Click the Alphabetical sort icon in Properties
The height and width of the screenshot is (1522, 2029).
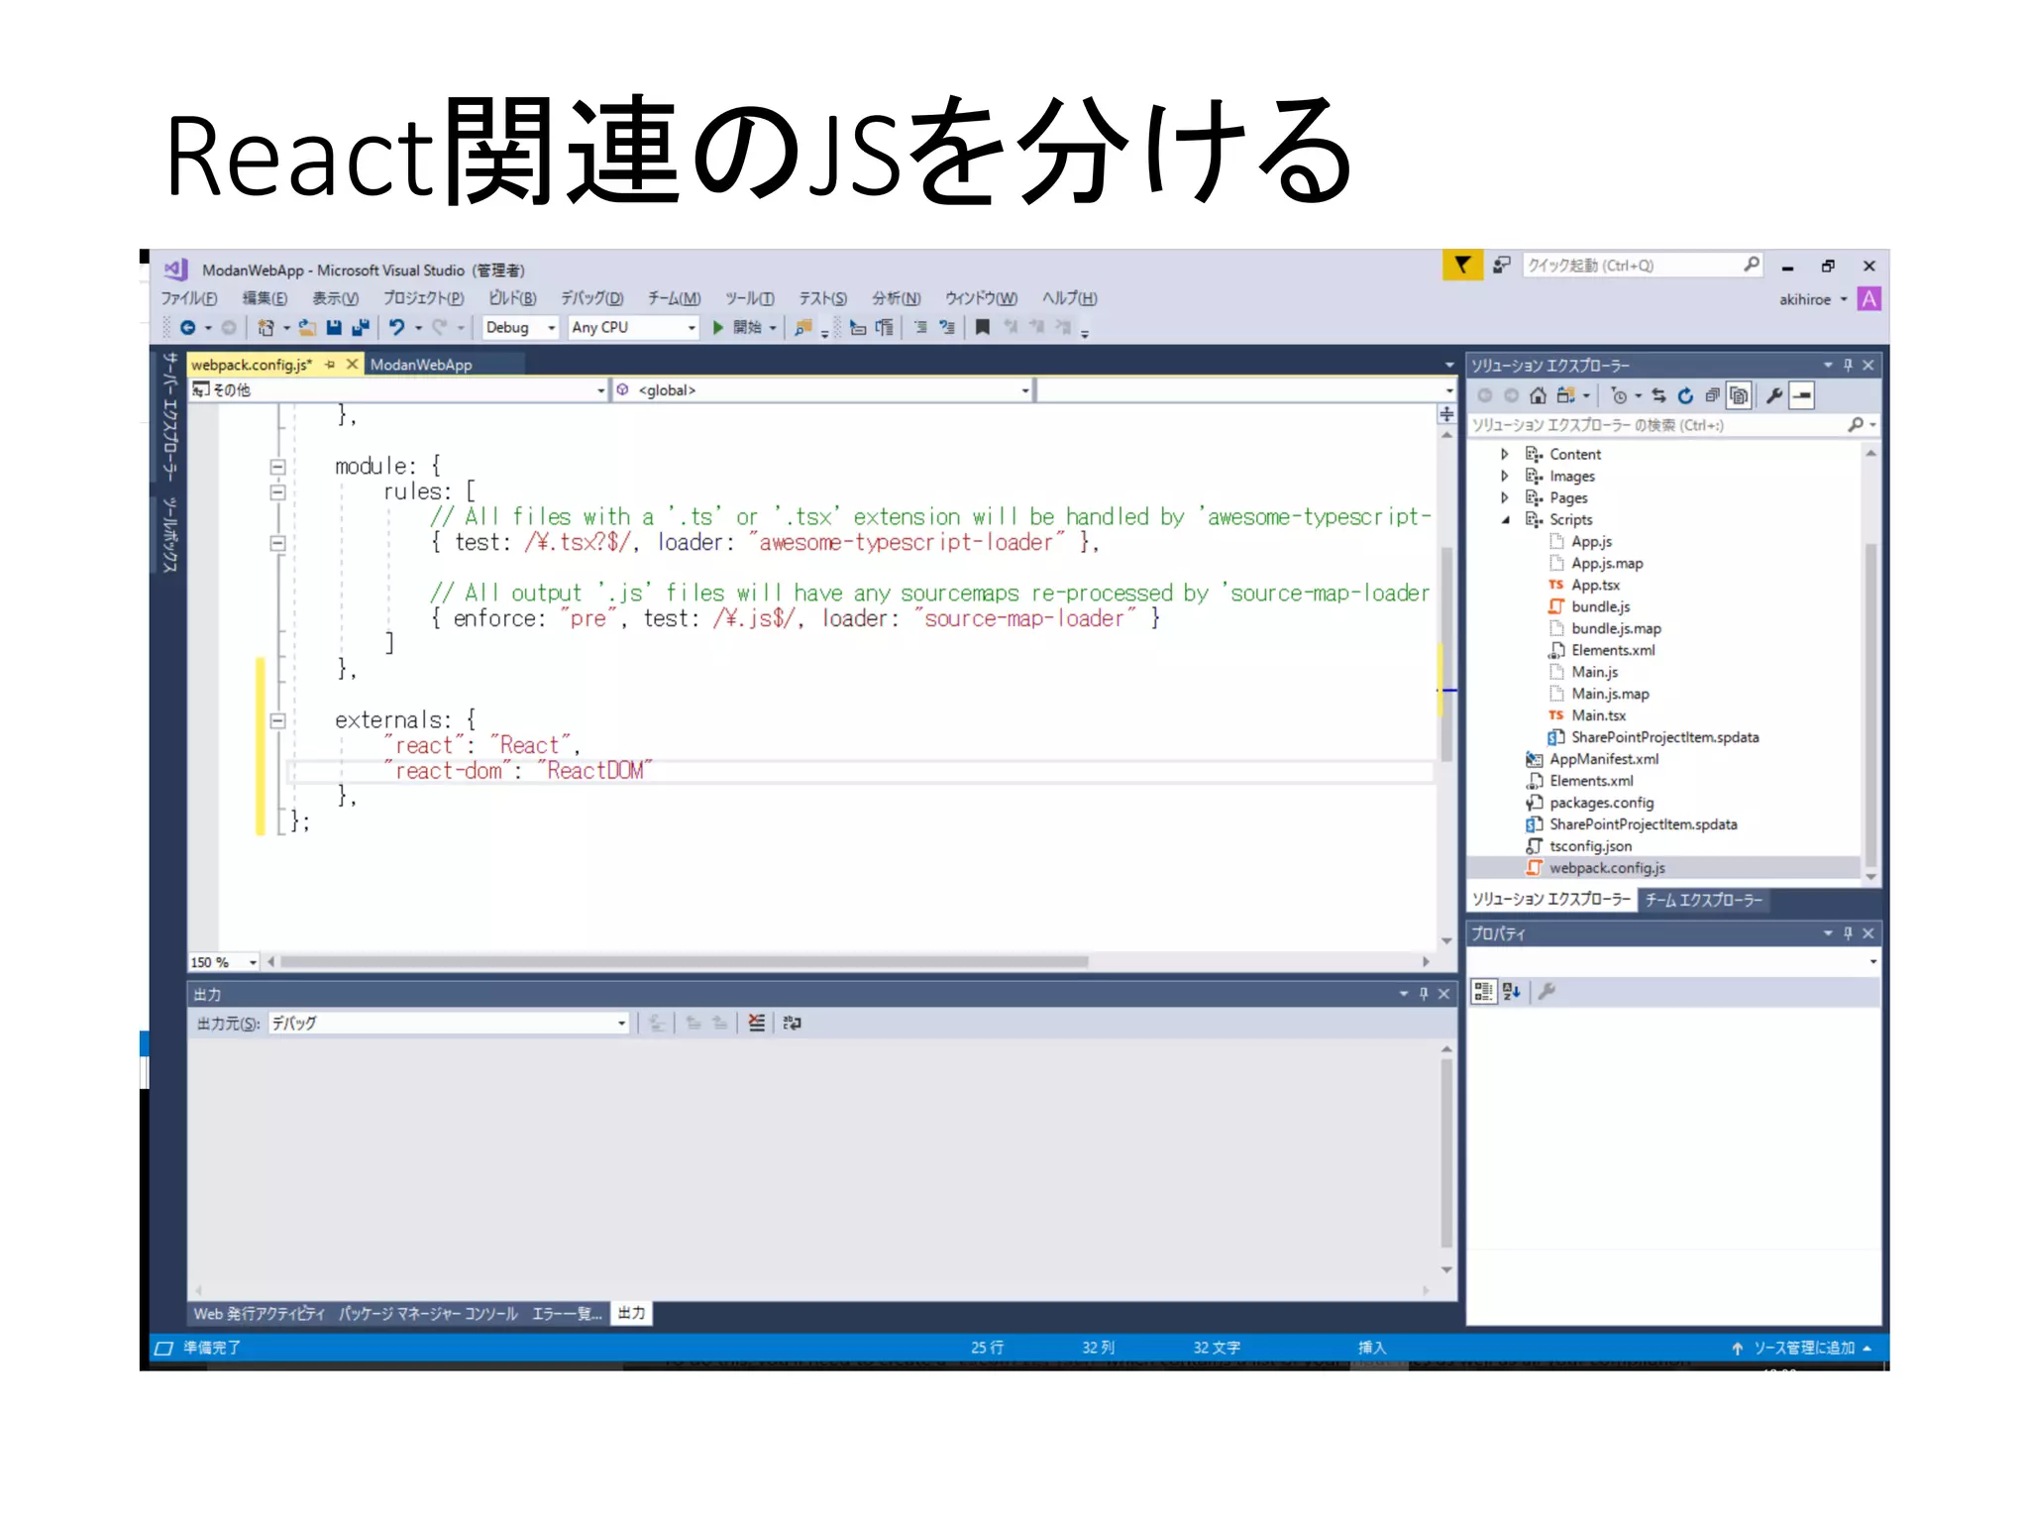[x=1511, y=991]
